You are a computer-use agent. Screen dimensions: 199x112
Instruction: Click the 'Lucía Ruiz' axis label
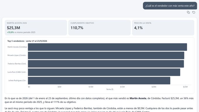17,72
